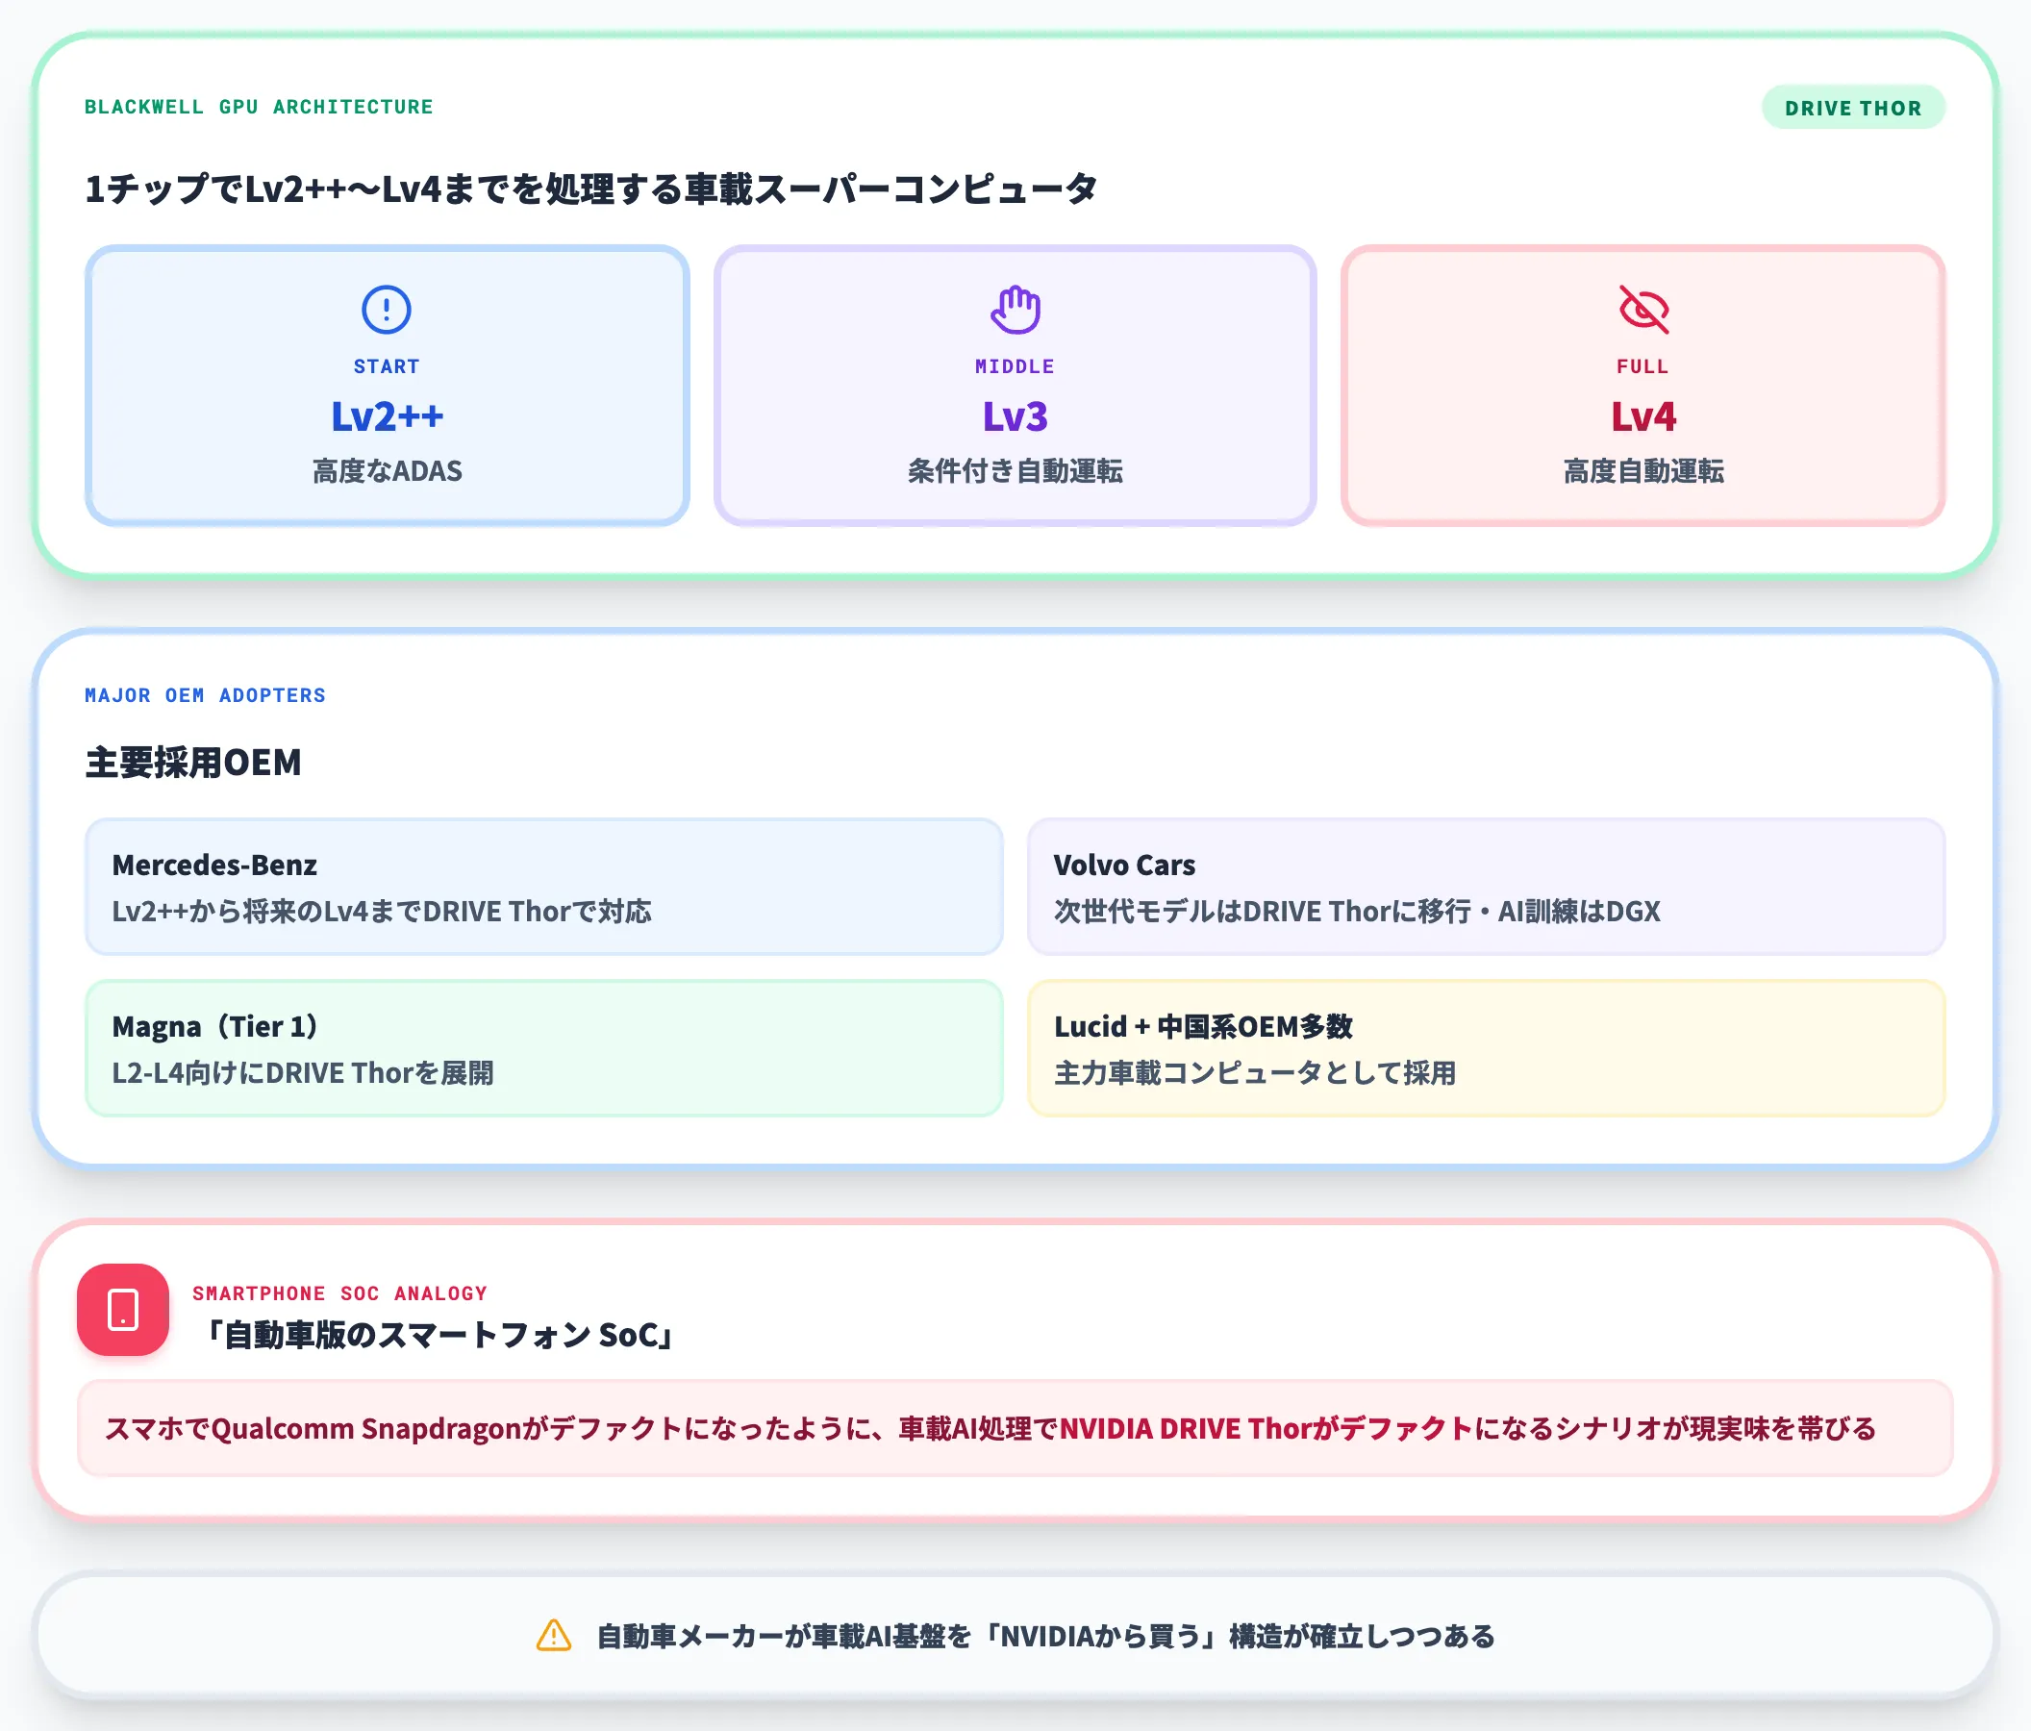2031x1731 pixels.
Task: Click the DRIVE THOR badge
Action: point(1852,108)
